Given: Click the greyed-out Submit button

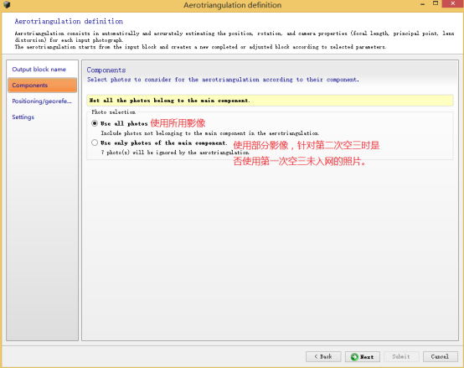Looking at the screenshot, I should [401, 356].
